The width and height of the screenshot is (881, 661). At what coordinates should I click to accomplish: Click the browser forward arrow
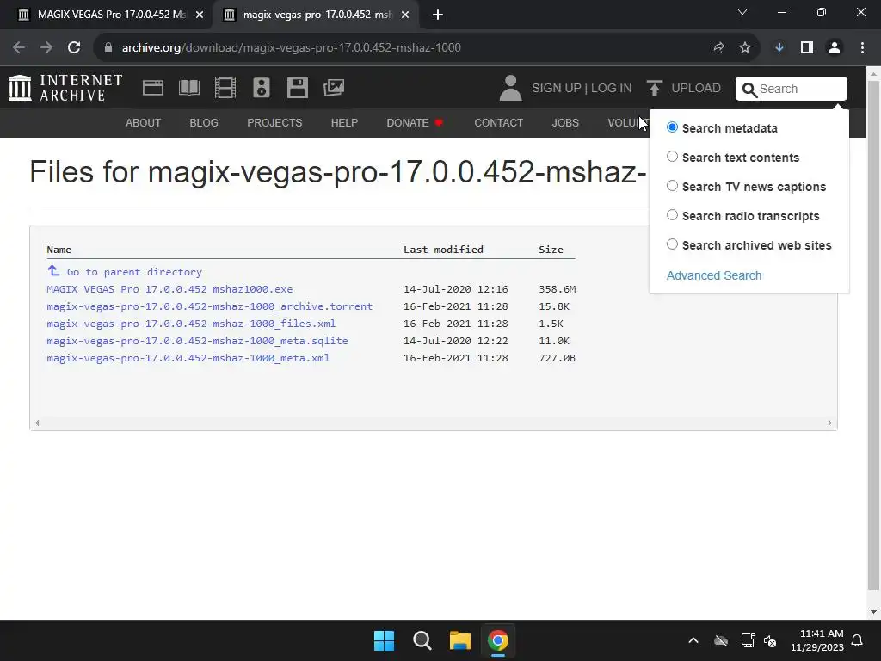(46, 48)
